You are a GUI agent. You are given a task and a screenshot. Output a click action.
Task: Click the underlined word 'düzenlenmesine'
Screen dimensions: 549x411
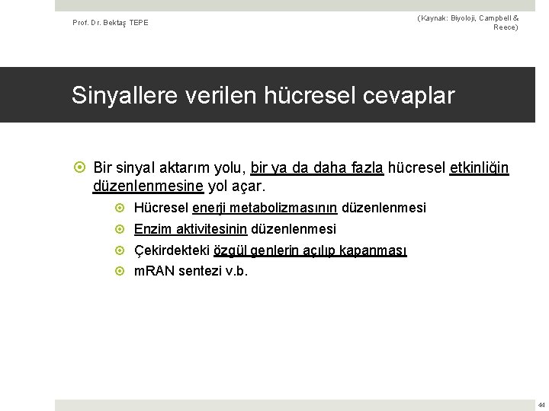coord(148,186)
